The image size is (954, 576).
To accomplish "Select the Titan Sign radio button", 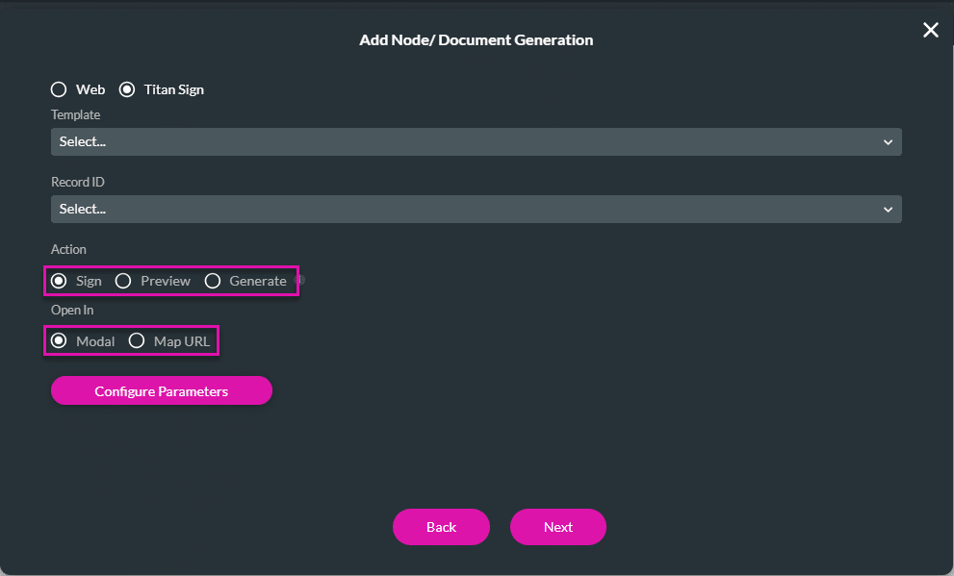I will tap(127, 89).
